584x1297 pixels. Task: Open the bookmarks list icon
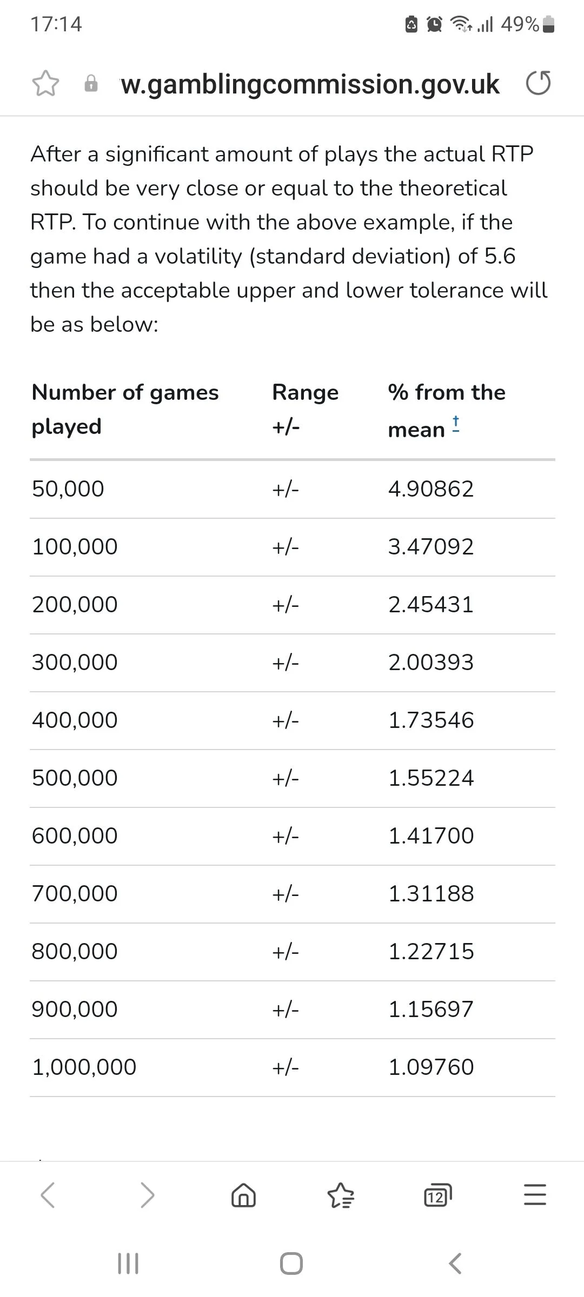tap(341, 1195)
